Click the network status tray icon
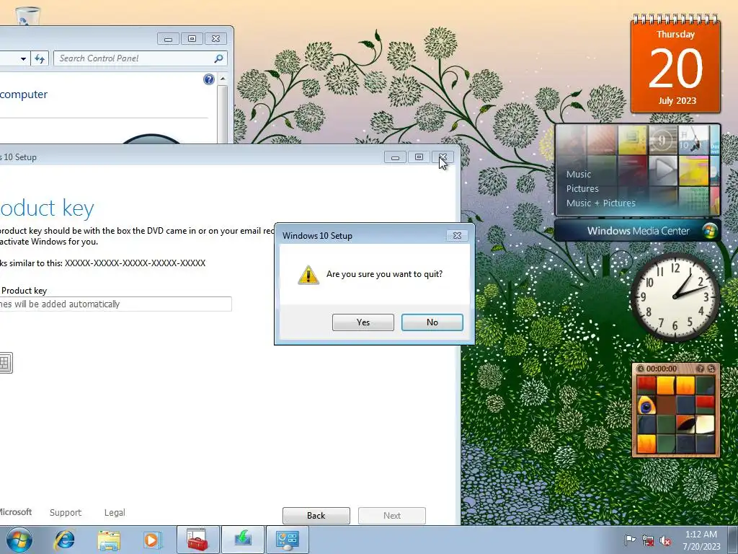Screen dimensions: 738x554 (648, 540)
